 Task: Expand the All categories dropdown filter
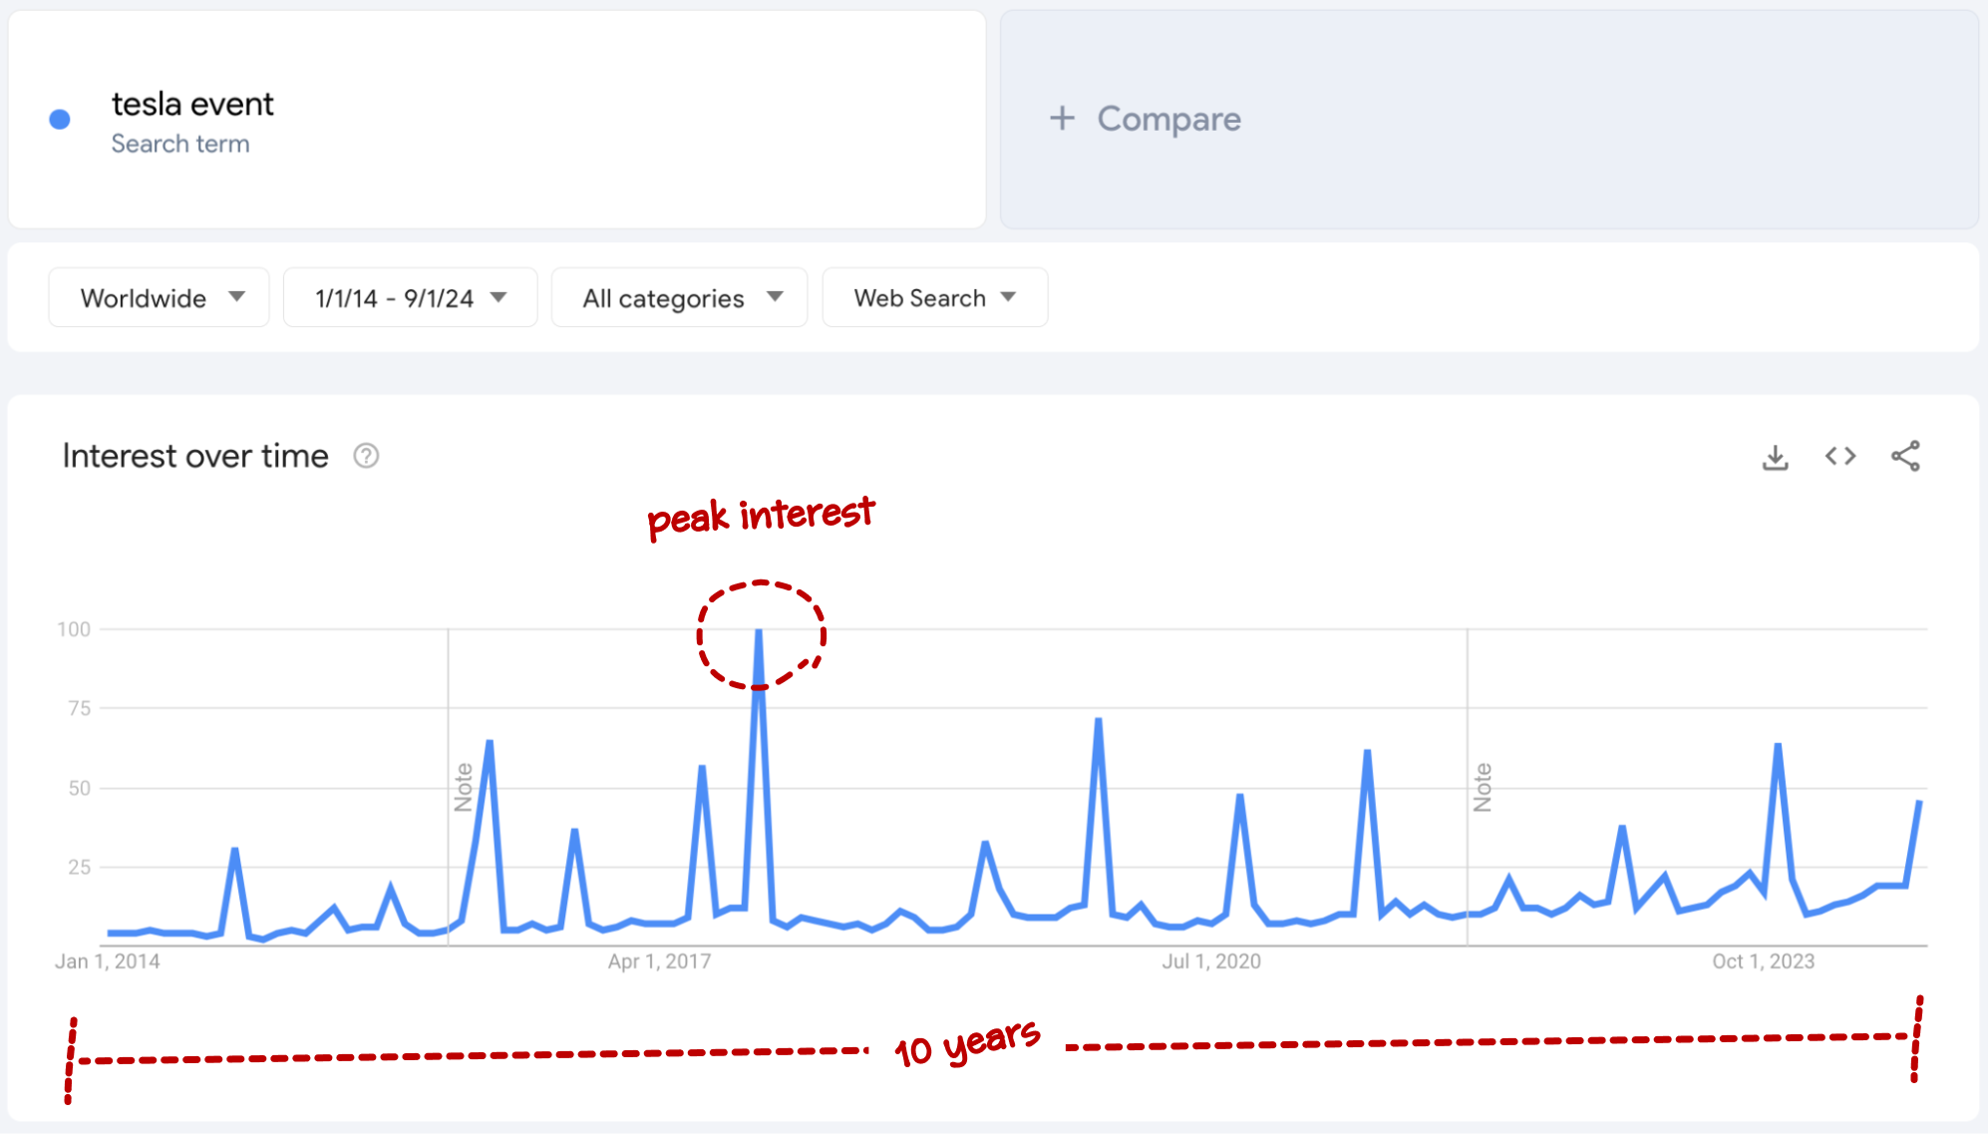680,298
